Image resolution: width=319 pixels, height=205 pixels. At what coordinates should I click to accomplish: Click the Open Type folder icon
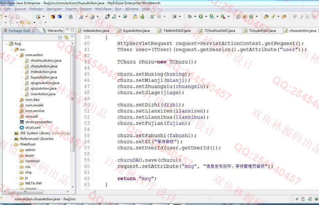(266, 17)
